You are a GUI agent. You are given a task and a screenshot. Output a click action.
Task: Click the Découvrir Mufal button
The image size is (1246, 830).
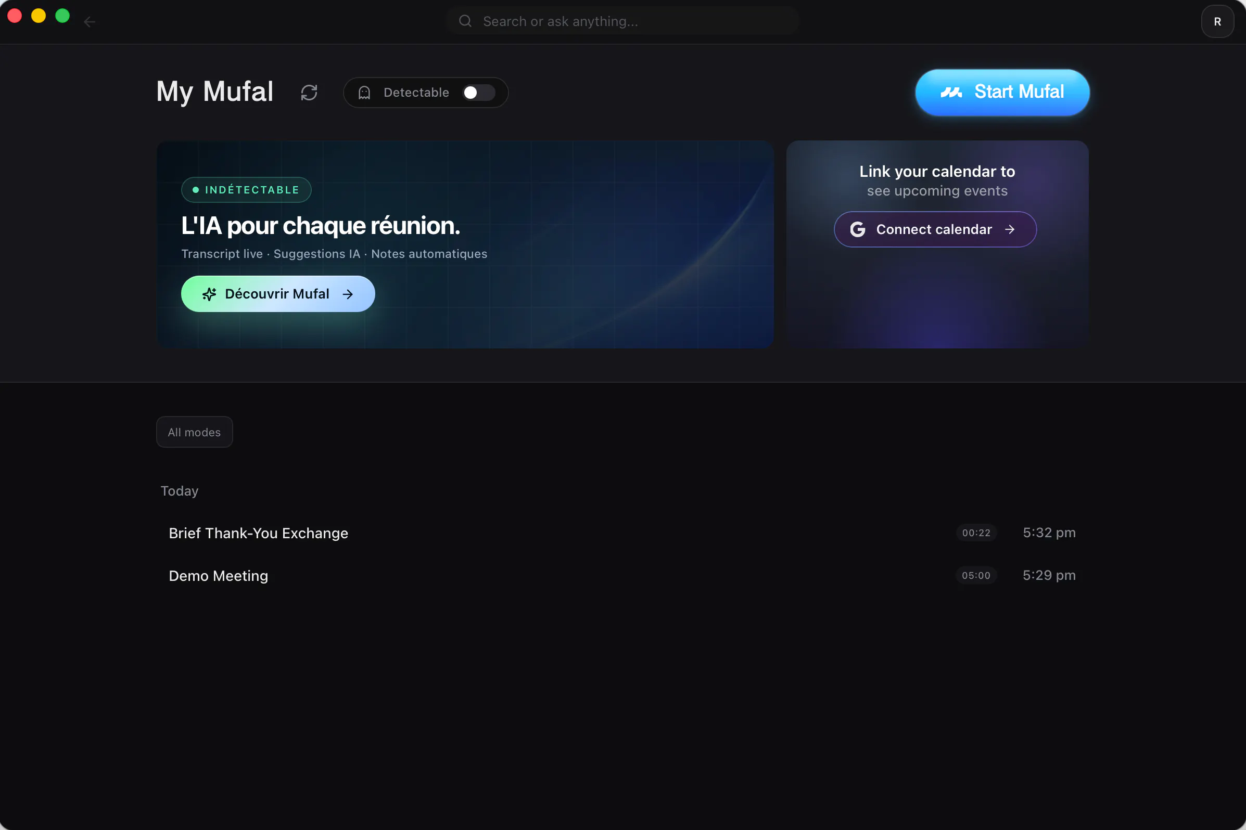(x=278, y=294)
